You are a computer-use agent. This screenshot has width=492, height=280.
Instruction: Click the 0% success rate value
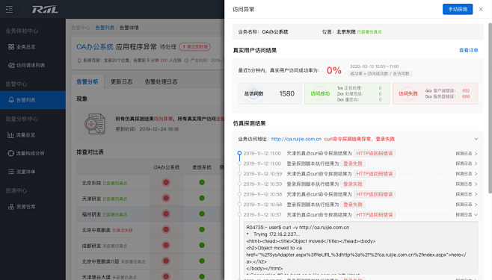(333, 70)
